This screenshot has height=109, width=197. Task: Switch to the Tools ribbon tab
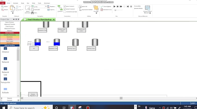(x=39, y=3)
